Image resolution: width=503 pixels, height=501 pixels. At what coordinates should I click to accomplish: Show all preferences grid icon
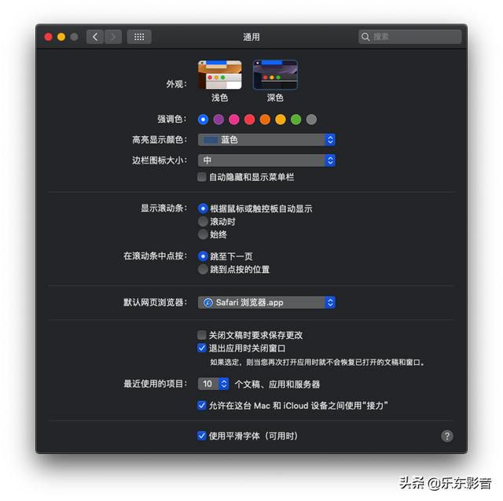(x=139, y=37)
